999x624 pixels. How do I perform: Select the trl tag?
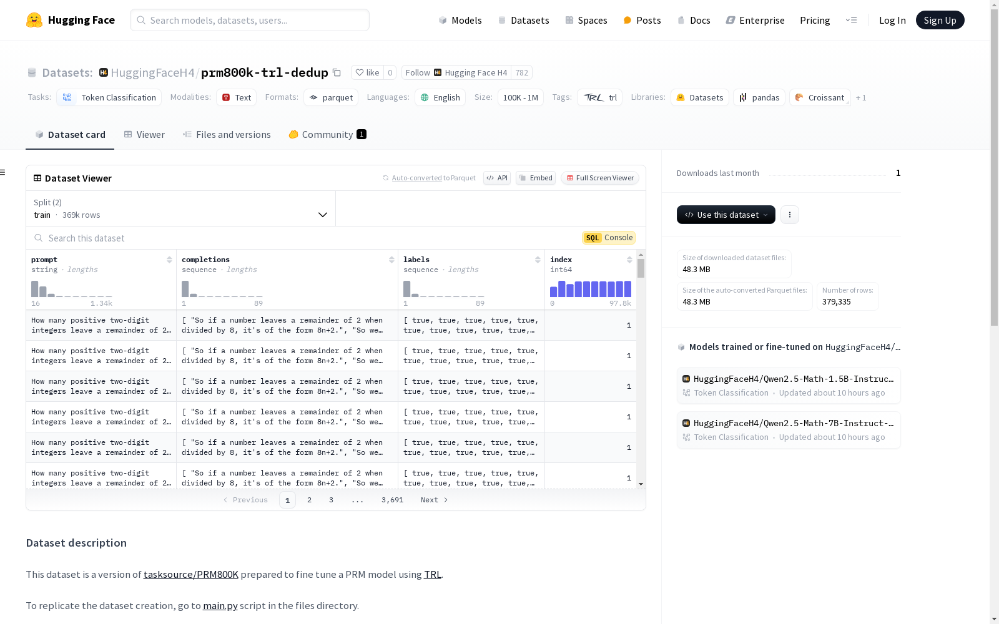click(x=599, y=97)
